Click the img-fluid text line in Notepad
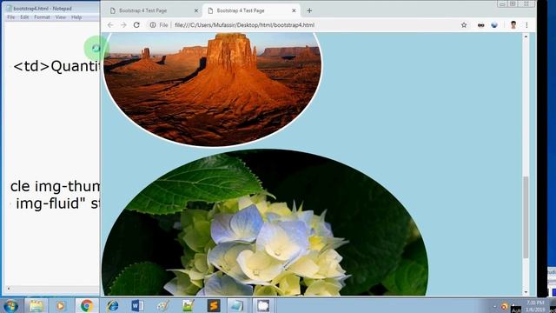Screen dimensions: 556x313 pyautogui.click(x=58, y=203)
